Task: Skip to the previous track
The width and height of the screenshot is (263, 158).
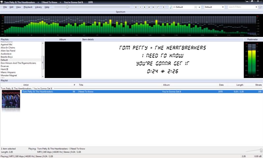Action: point(149,7)
